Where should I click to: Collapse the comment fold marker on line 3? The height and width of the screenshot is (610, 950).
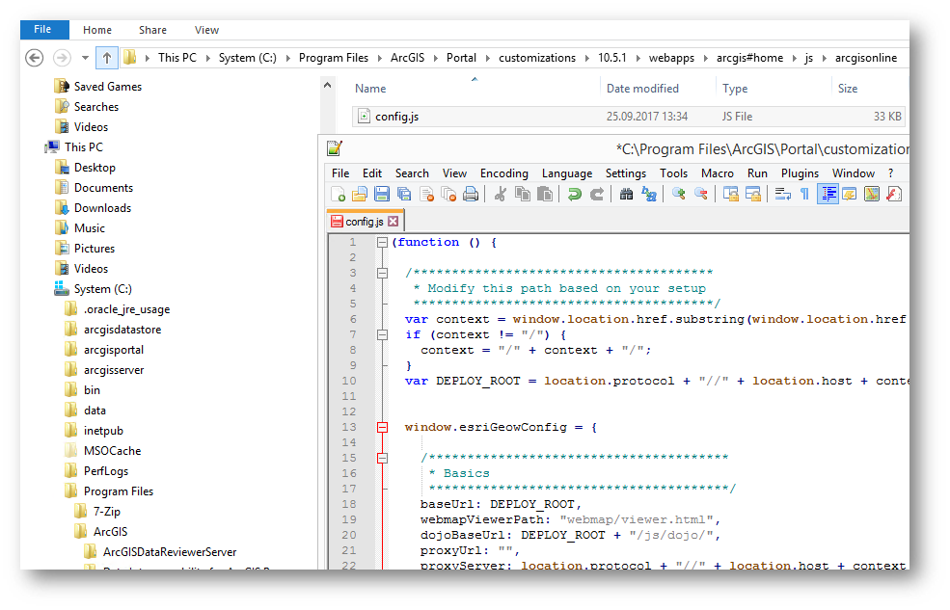click(x=382, y=273)
